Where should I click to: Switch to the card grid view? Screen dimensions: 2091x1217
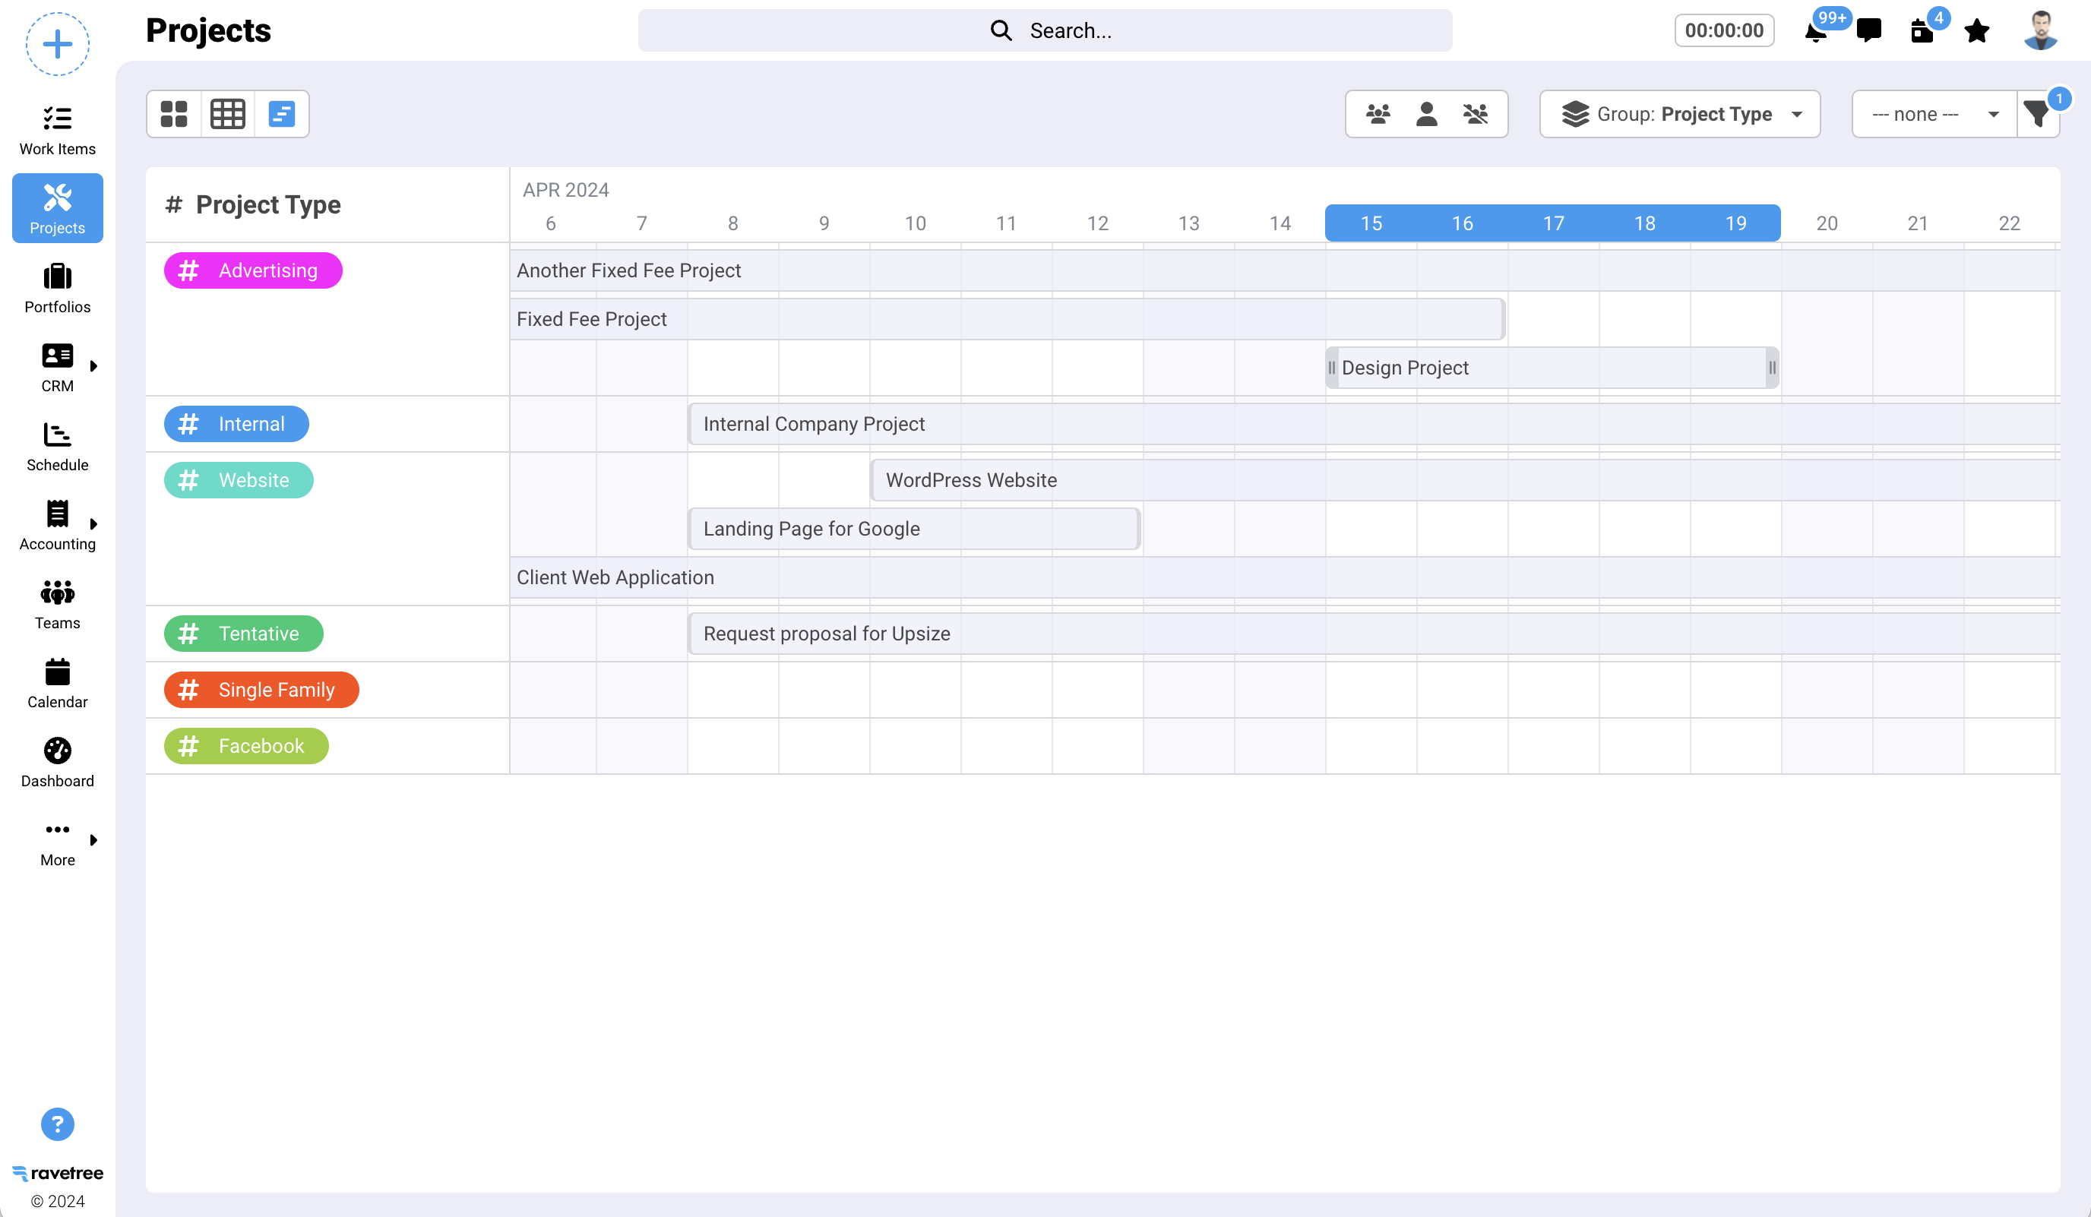pyautogui.click(x=172, y=114)
